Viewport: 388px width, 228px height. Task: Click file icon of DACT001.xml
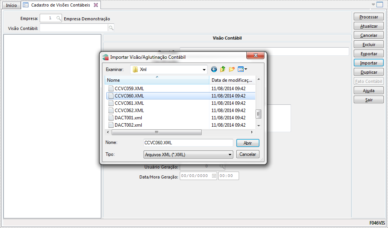111,117
